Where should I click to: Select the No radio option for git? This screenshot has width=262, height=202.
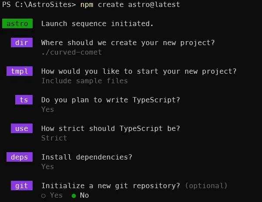point(80,195)
